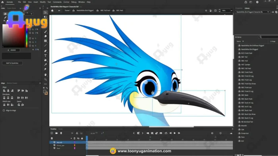Viewport: 278px width, 156px height.
Task: Select the Selection arrow tool
Action: click(45, 13)
